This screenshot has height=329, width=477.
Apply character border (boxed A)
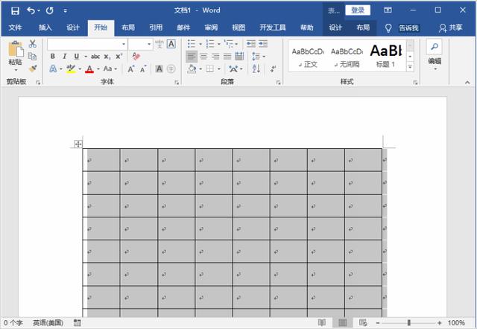[171, 44]
